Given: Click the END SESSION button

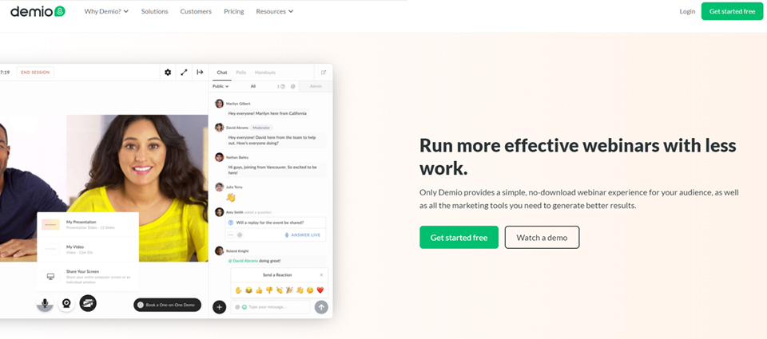Looking at the screenshot, I should click(x=35, y=73).
